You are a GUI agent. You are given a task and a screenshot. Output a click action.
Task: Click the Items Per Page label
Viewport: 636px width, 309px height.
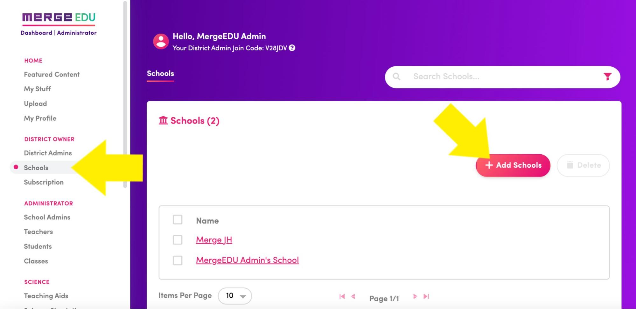(x=185, y=296)
